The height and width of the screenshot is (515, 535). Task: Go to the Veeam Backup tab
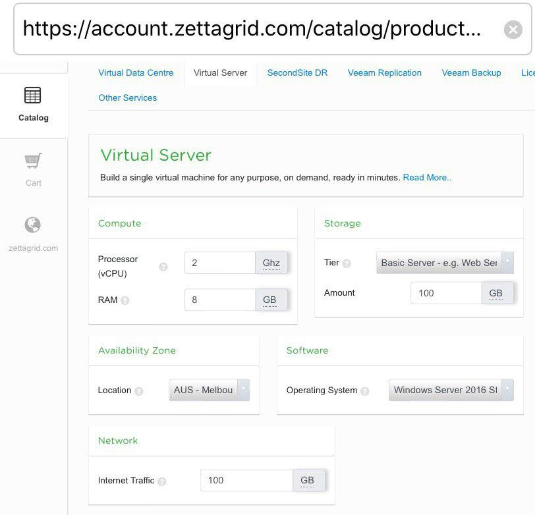click(471, 73)
